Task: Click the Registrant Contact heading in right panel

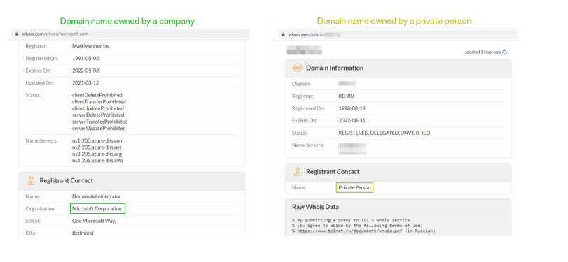Action: click(x=333, y=172)
